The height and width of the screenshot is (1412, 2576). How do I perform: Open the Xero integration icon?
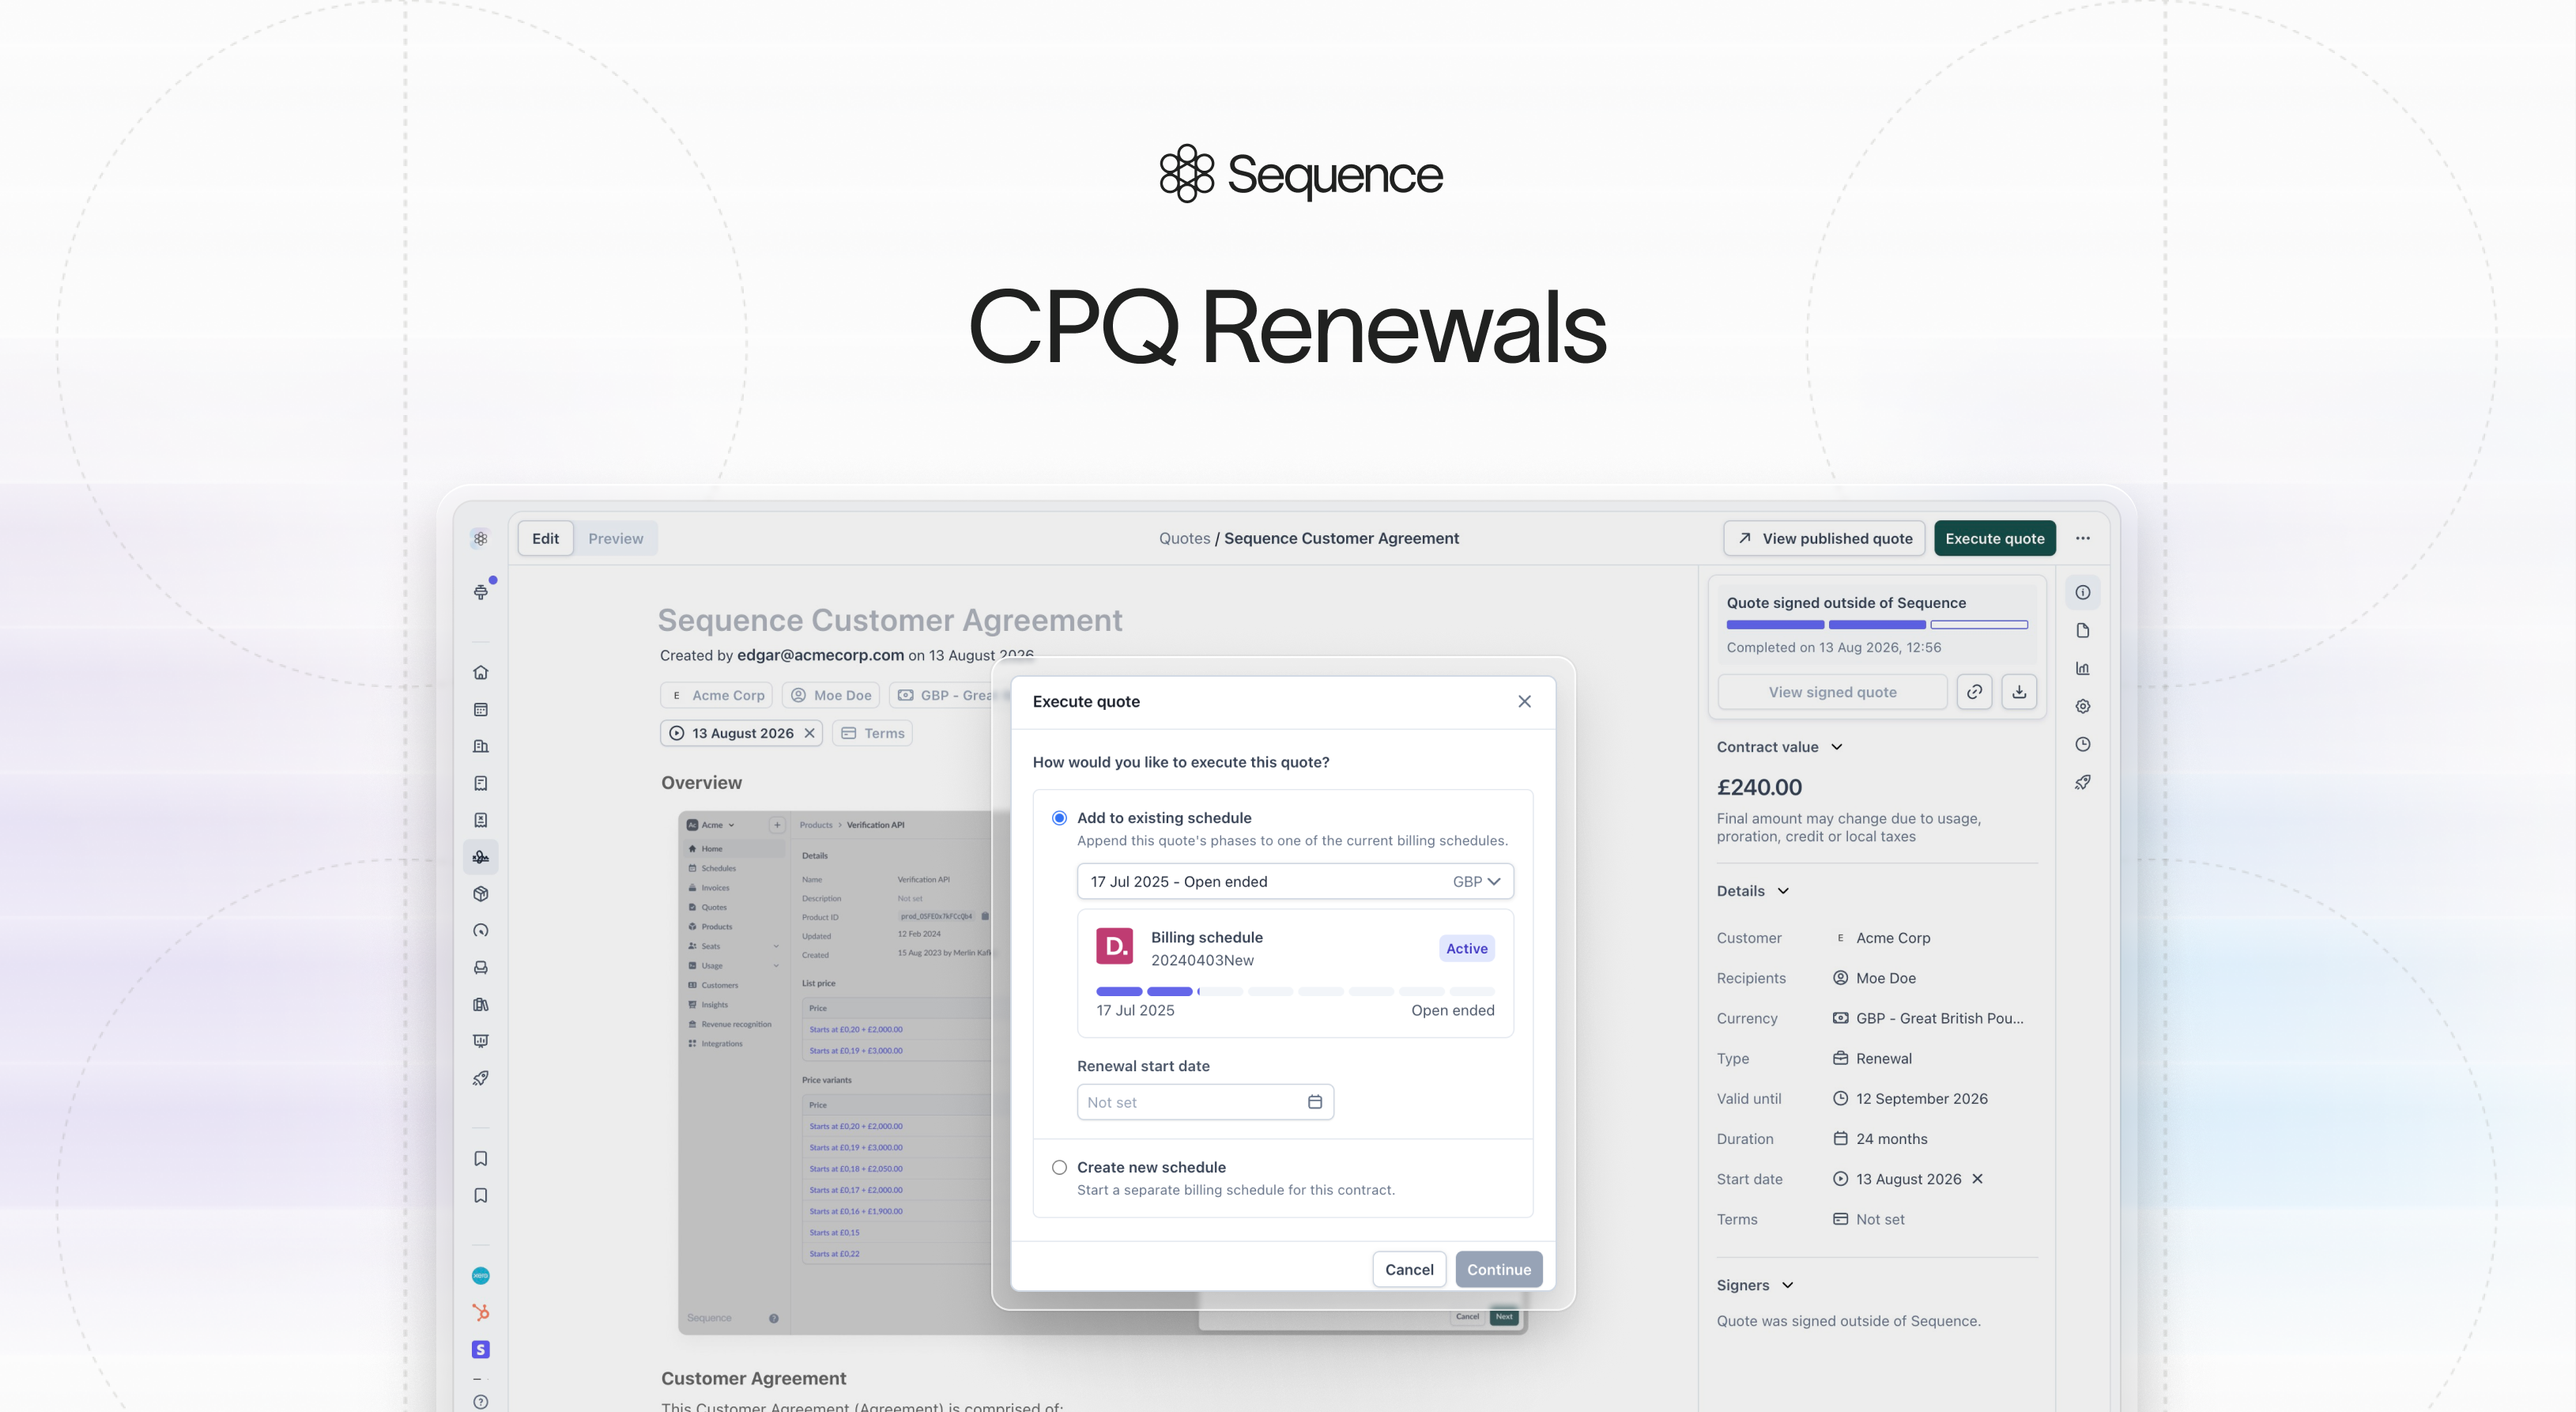click(x=481, y=1275)
